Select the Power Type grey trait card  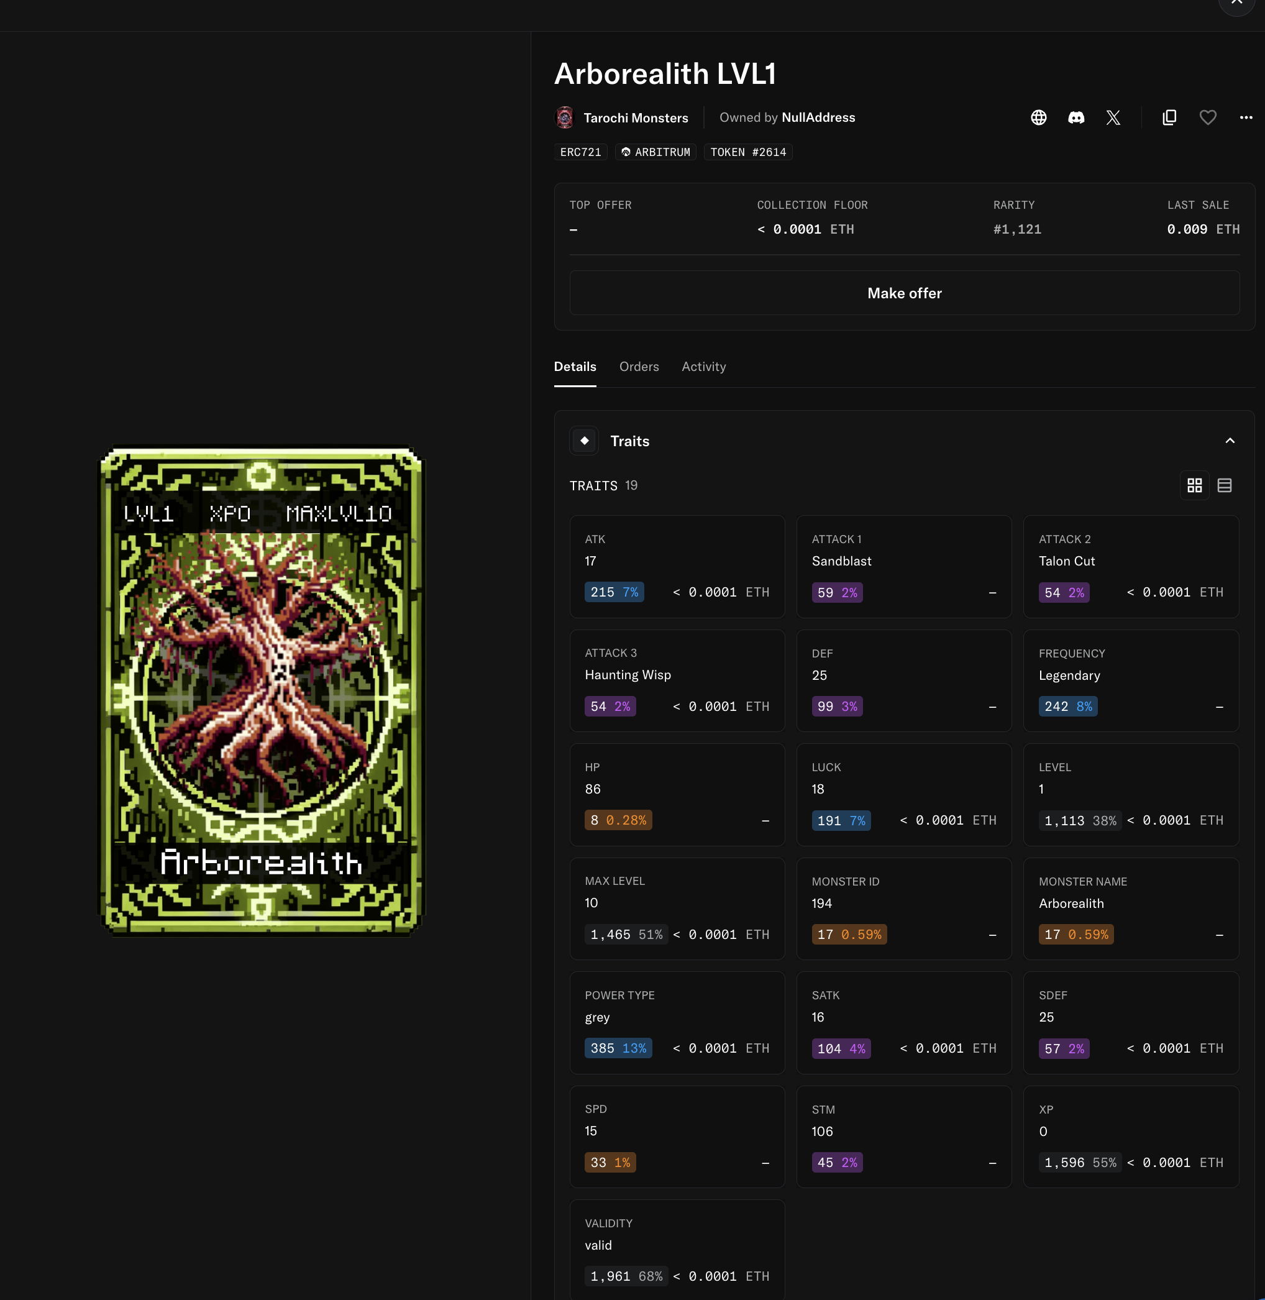click(x=677, y=1022)
